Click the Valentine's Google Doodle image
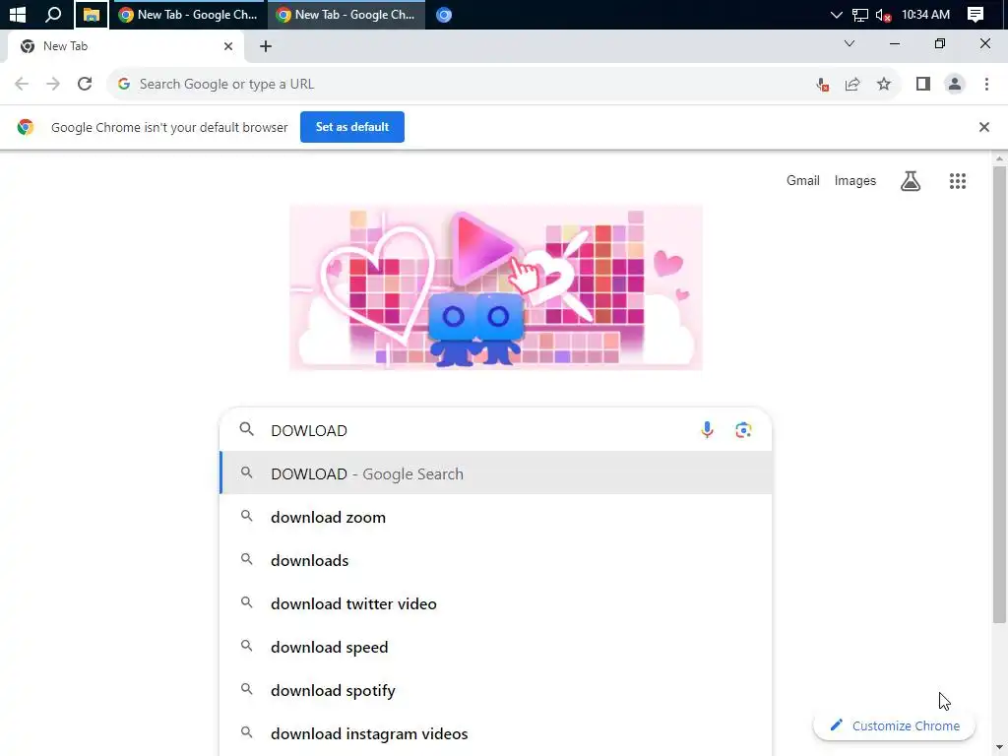The image size is (1008, 756). click(x=496, y=287)
